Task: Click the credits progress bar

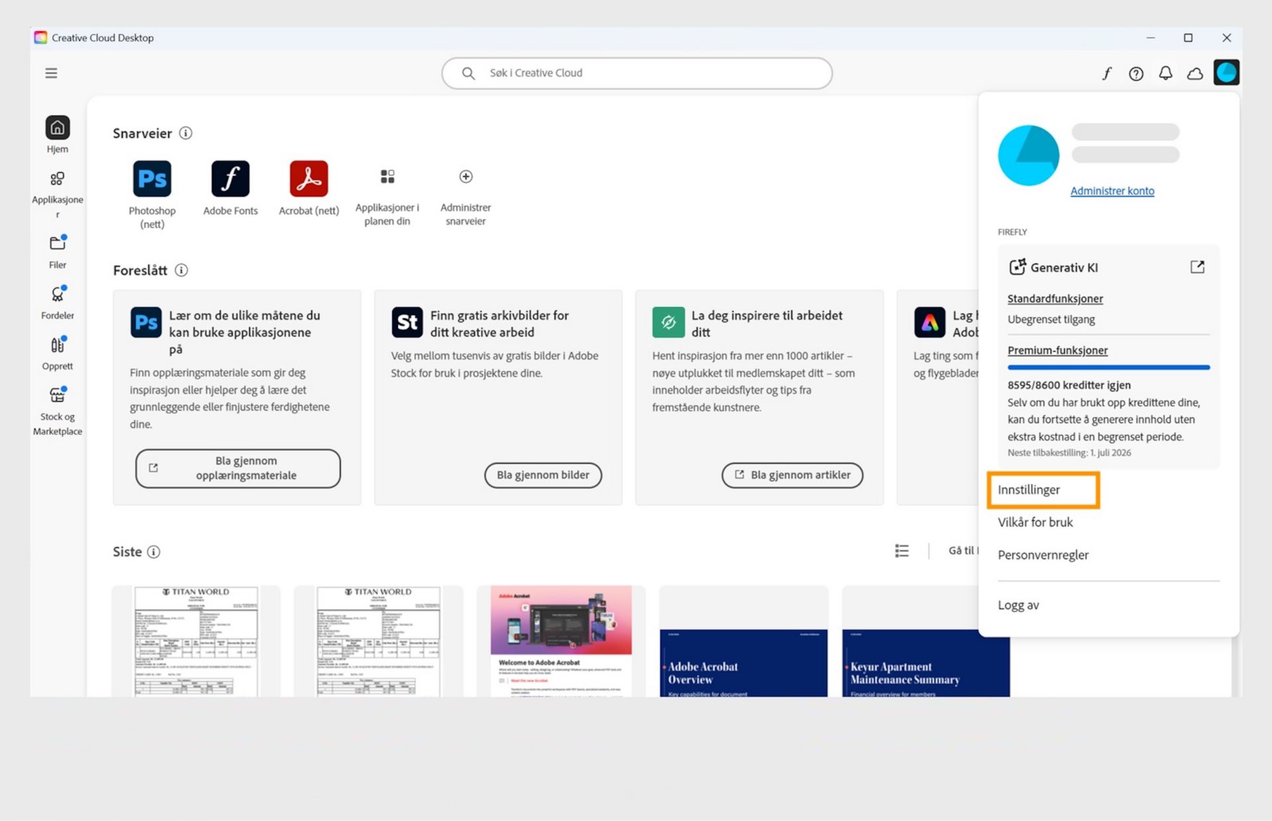Action: [1108, 367]
